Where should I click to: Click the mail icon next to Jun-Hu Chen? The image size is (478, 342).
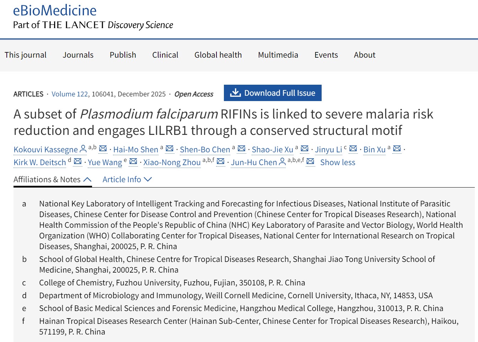pos(310,162)
